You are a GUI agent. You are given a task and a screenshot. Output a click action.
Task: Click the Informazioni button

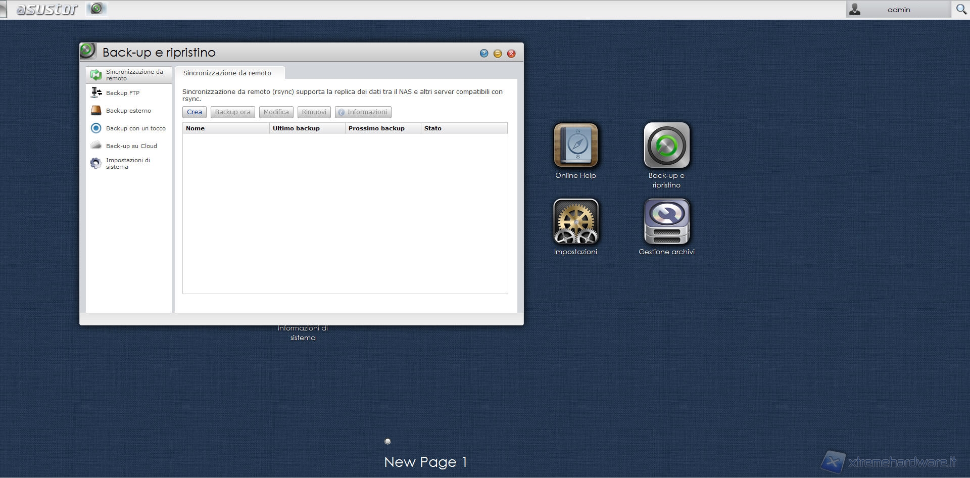coord(363,112)
